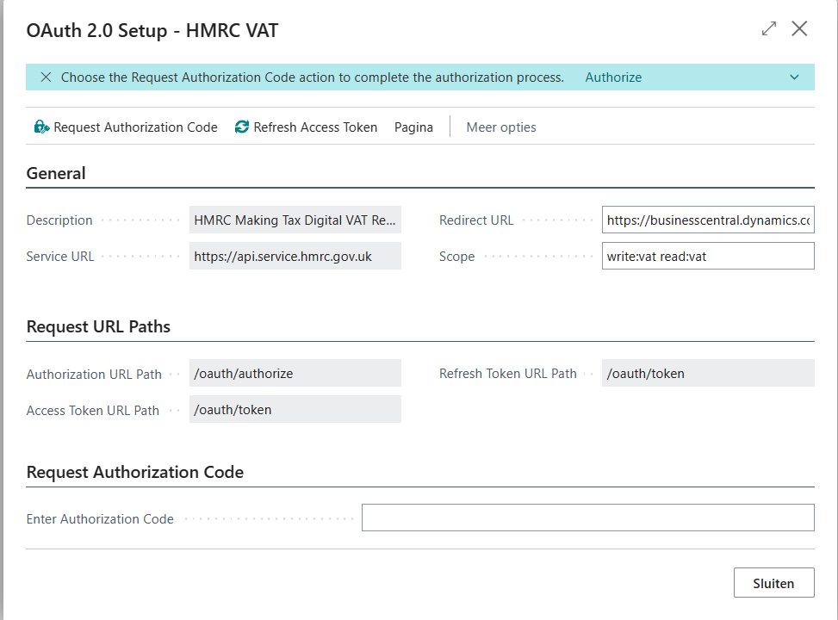The height and width of the screenshot is (620, 838).
Task: Open the Pagina menu
Action: [x=413, y=127]
